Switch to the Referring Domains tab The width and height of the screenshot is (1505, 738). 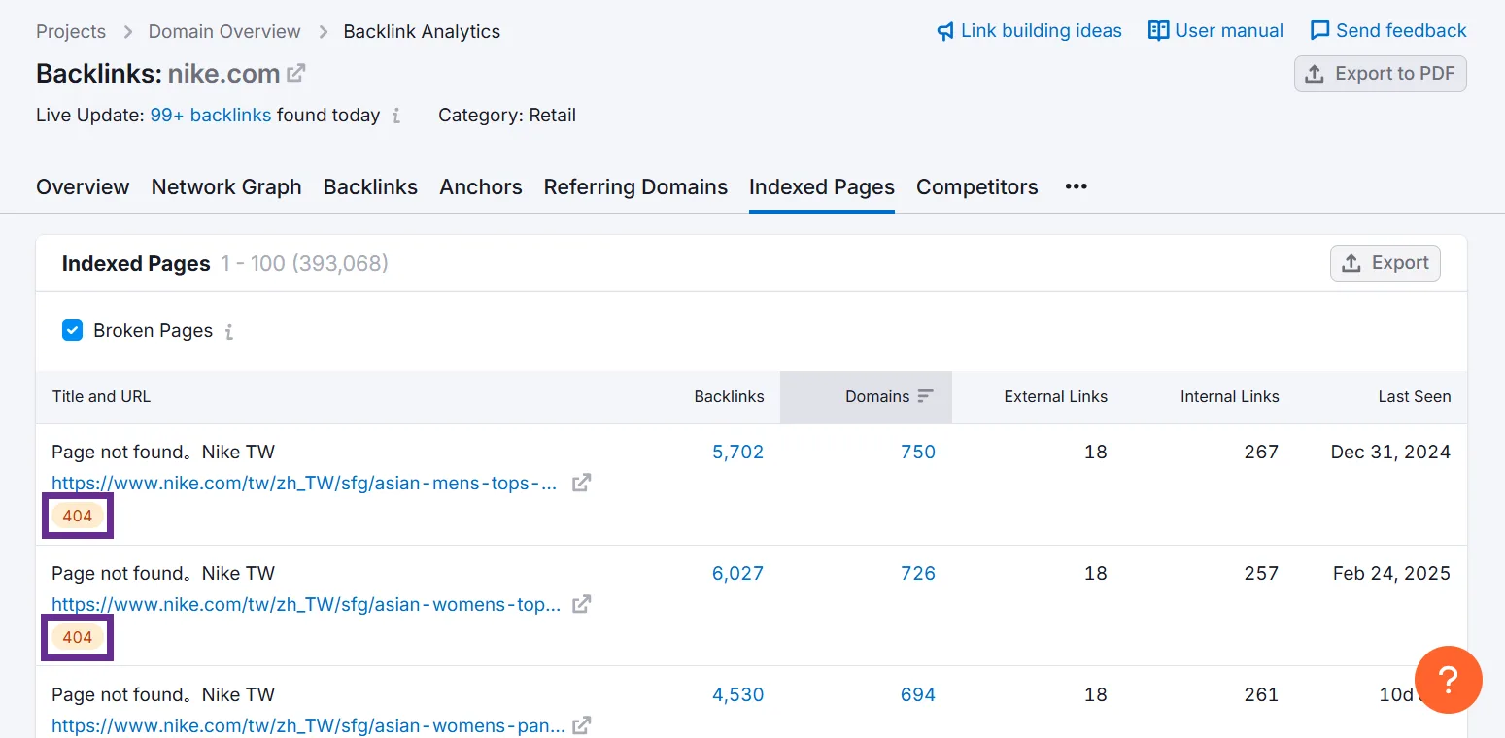(x=635, y=186)
